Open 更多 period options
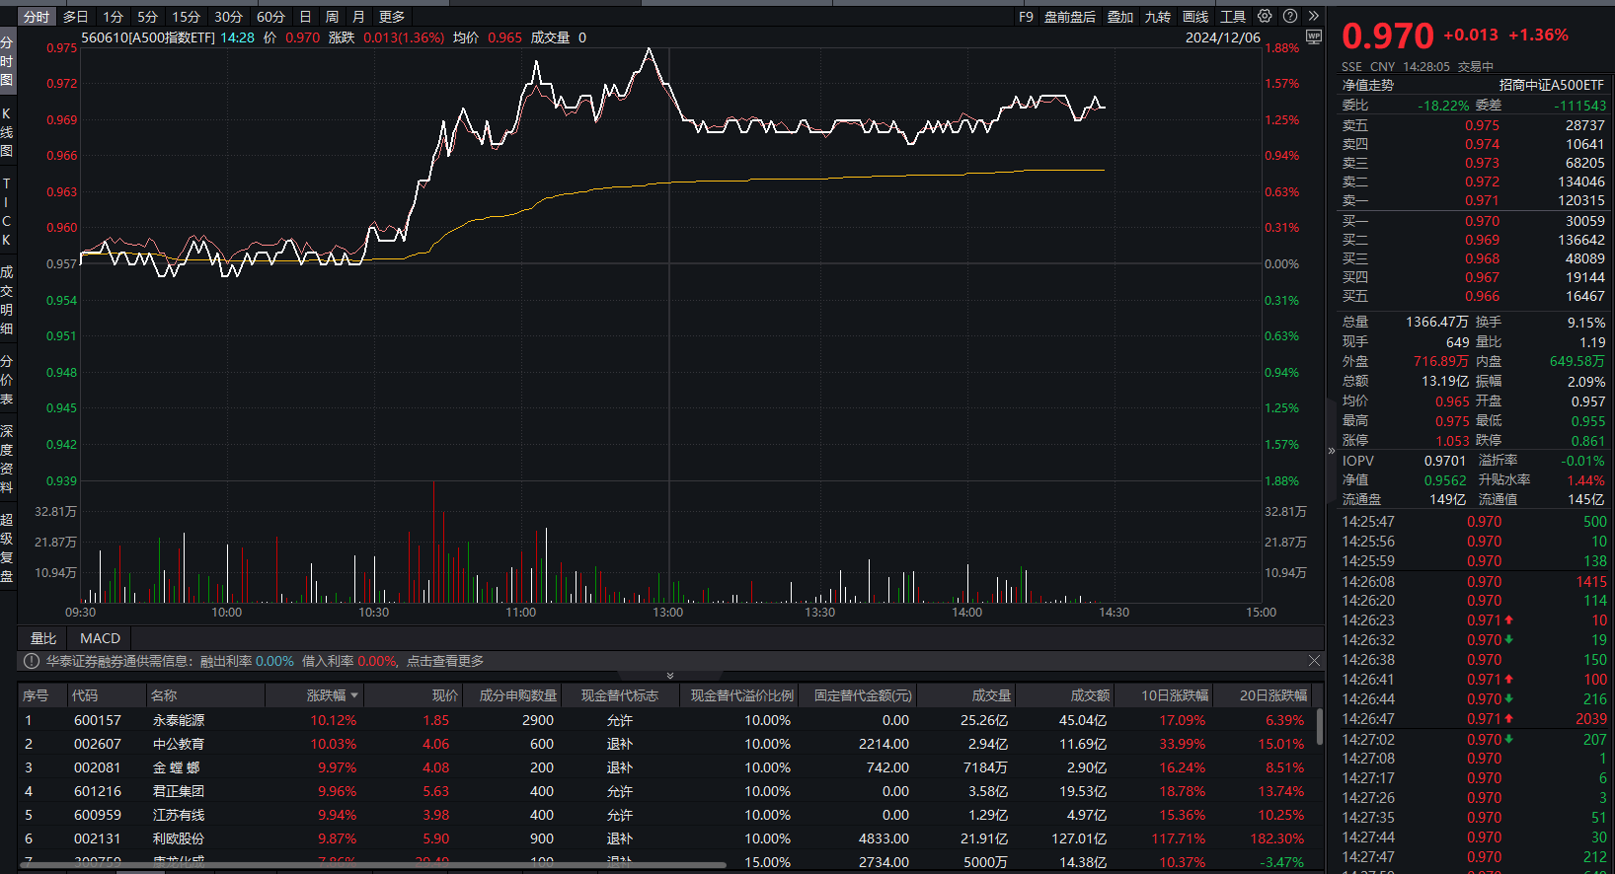Viewport: 1615px width, 874px height. [392, 17]
